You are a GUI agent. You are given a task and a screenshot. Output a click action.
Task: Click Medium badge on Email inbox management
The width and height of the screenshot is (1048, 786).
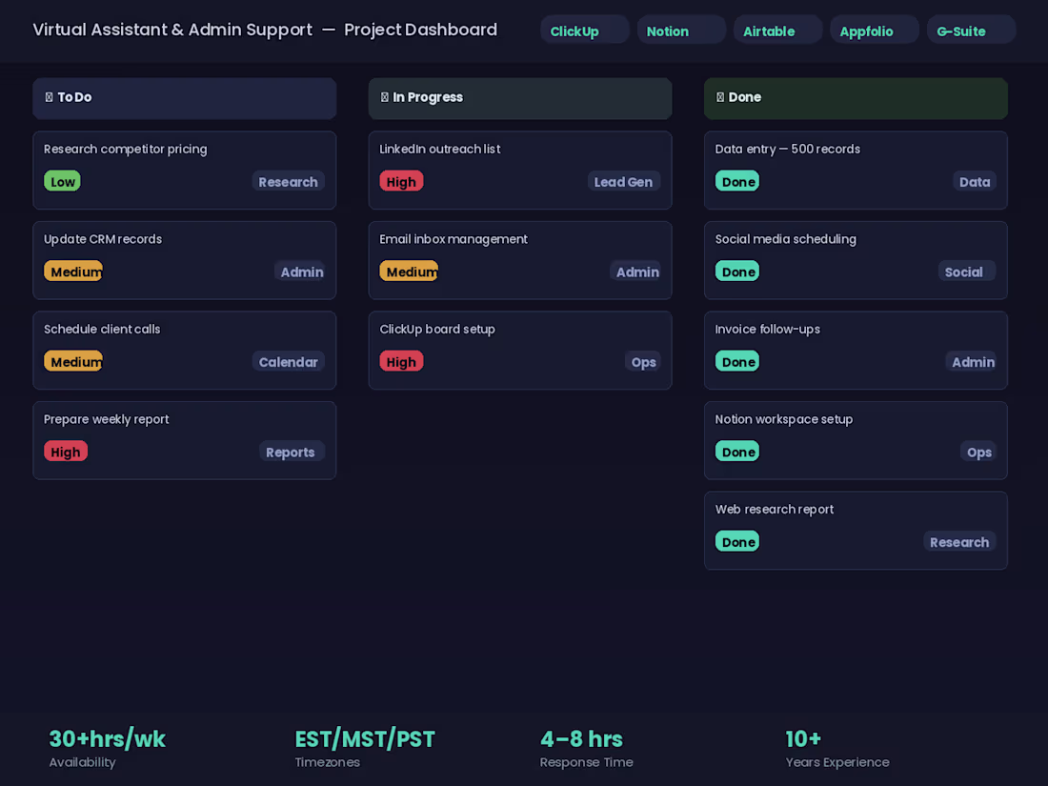pos(409,272)
